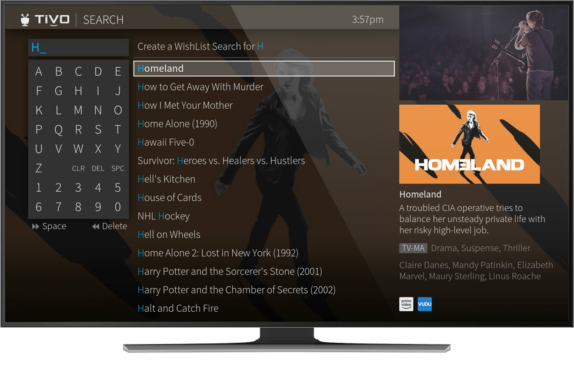Screen dimensions: 574x367
Task: Choose Halt and Catch Fire result
Action: coord(178,308)
